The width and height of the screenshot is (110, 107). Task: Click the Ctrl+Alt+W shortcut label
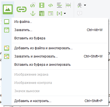pyautogui.click(x=95, y=30)
